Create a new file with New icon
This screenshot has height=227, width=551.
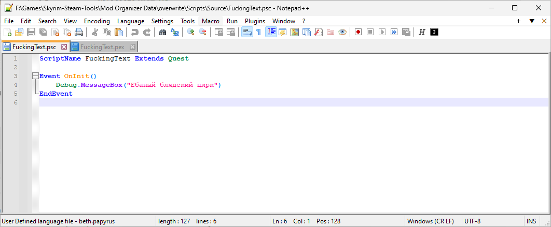(x=7, y=32)
